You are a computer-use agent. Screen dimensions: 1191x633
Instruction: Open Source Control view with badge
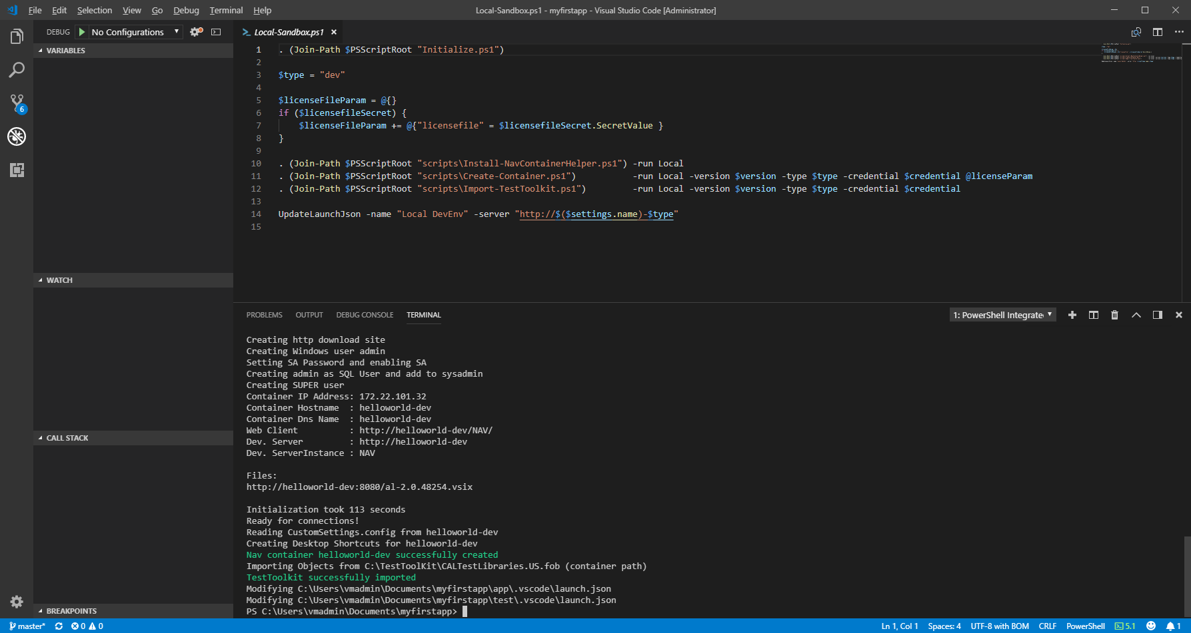17,103
